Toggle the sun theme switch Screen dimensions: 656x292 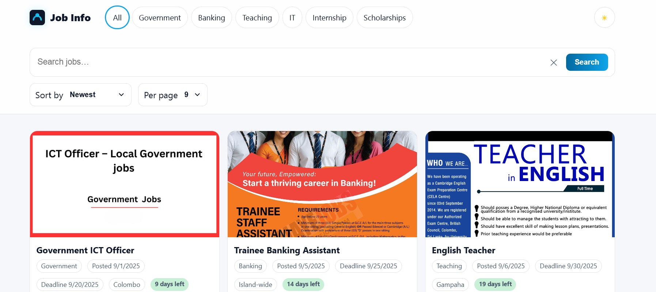pyautogui.click(x=604, y=18)
